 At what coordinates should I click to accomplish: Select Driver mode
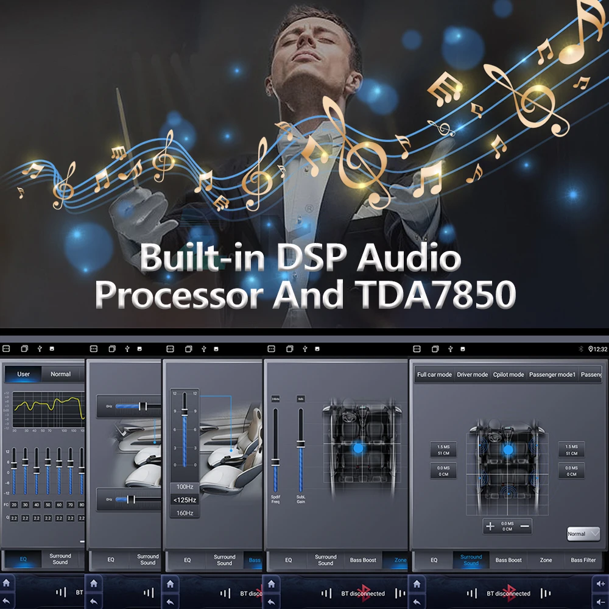[x=473, y=375]
